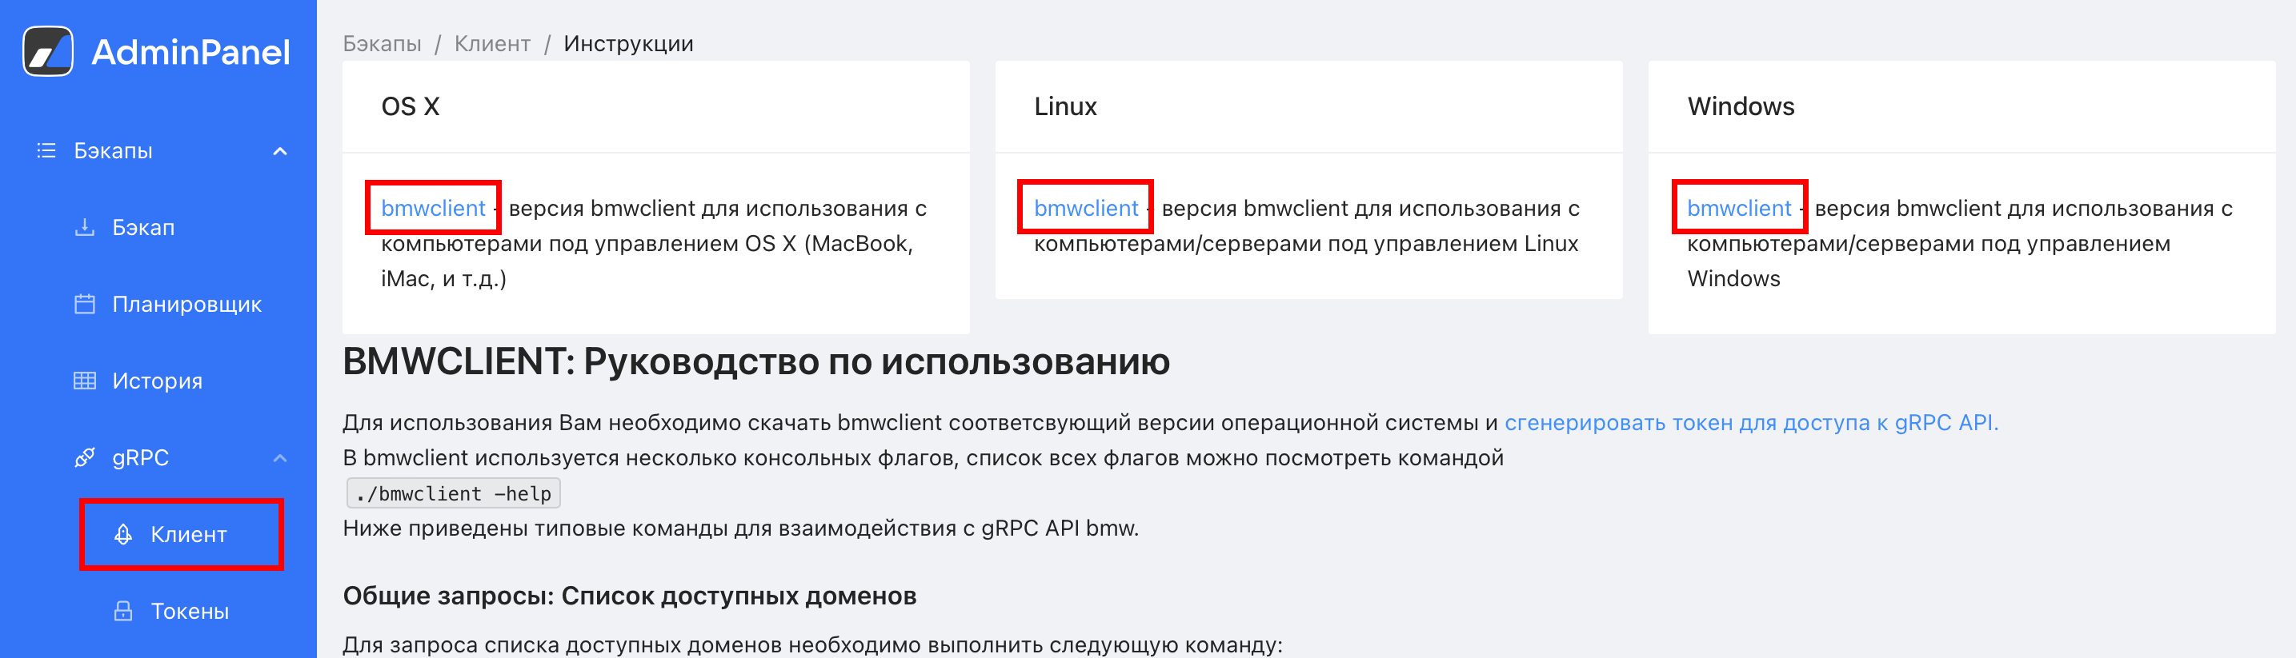This screenshot has width=2296, height=658.
Task: Click the Токены lock icon
Action: click(123, 611)
